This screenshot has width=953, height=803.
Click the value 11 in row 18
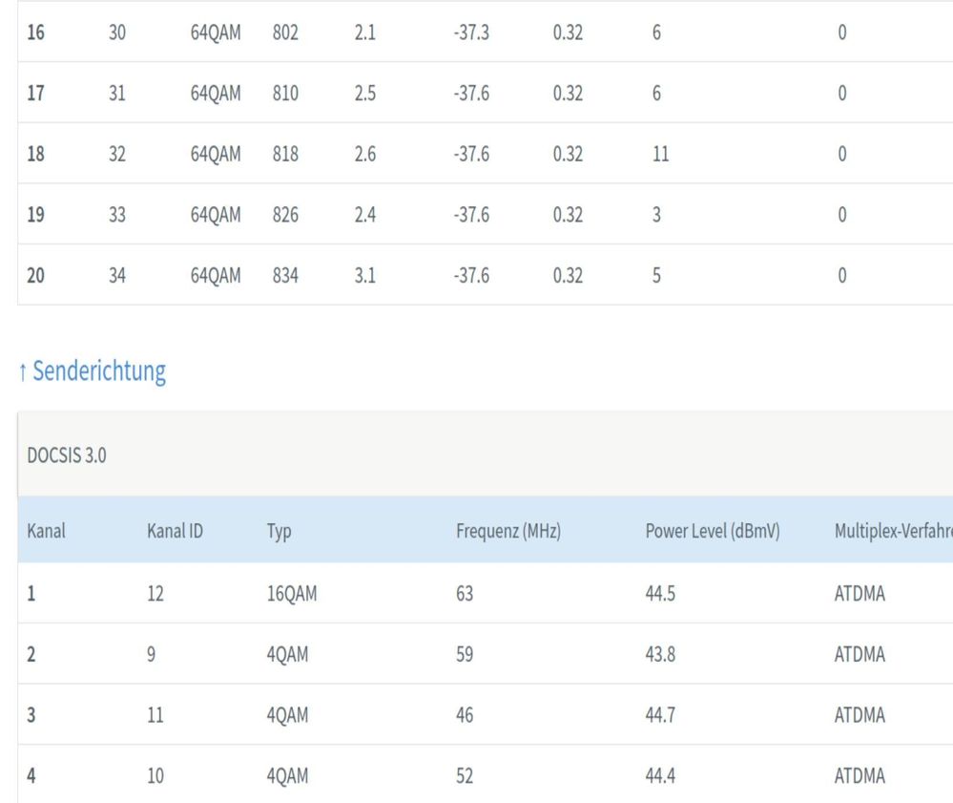660,154
